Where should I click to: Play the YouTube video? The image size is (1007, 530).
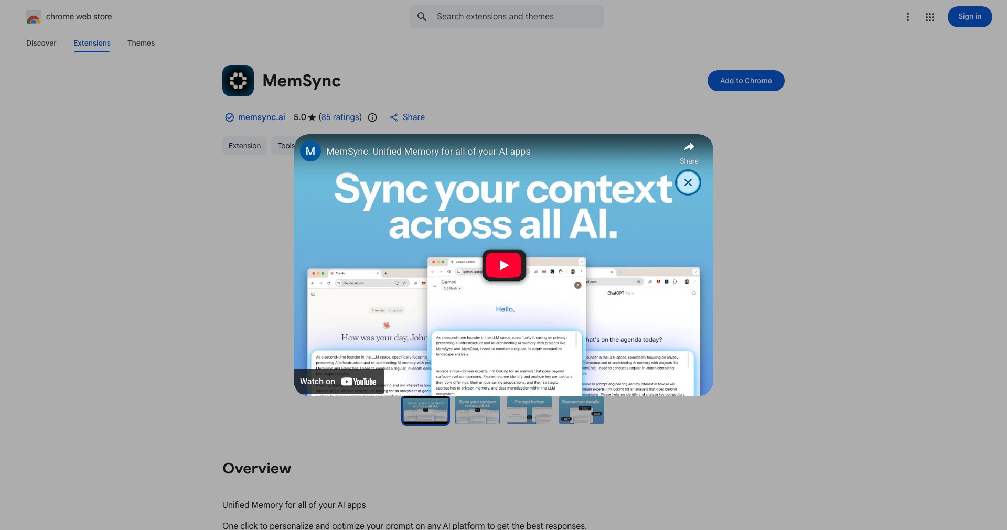tap(504, 265)
